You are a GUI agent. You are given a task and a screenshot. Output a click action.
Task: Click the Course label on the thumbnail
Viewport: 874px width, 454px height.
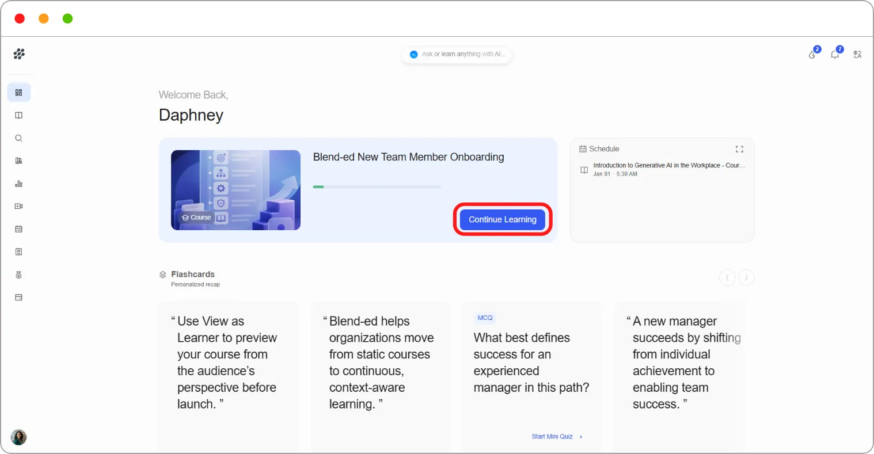point(196,218)
